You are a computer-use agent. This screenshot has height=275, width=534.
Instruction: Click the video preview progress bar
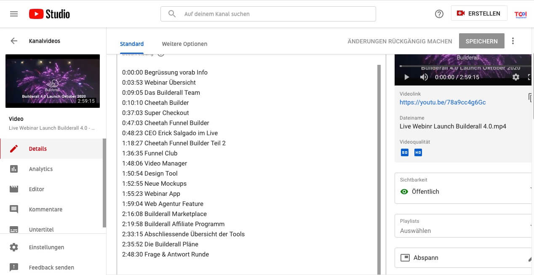[x=465, y=66]
